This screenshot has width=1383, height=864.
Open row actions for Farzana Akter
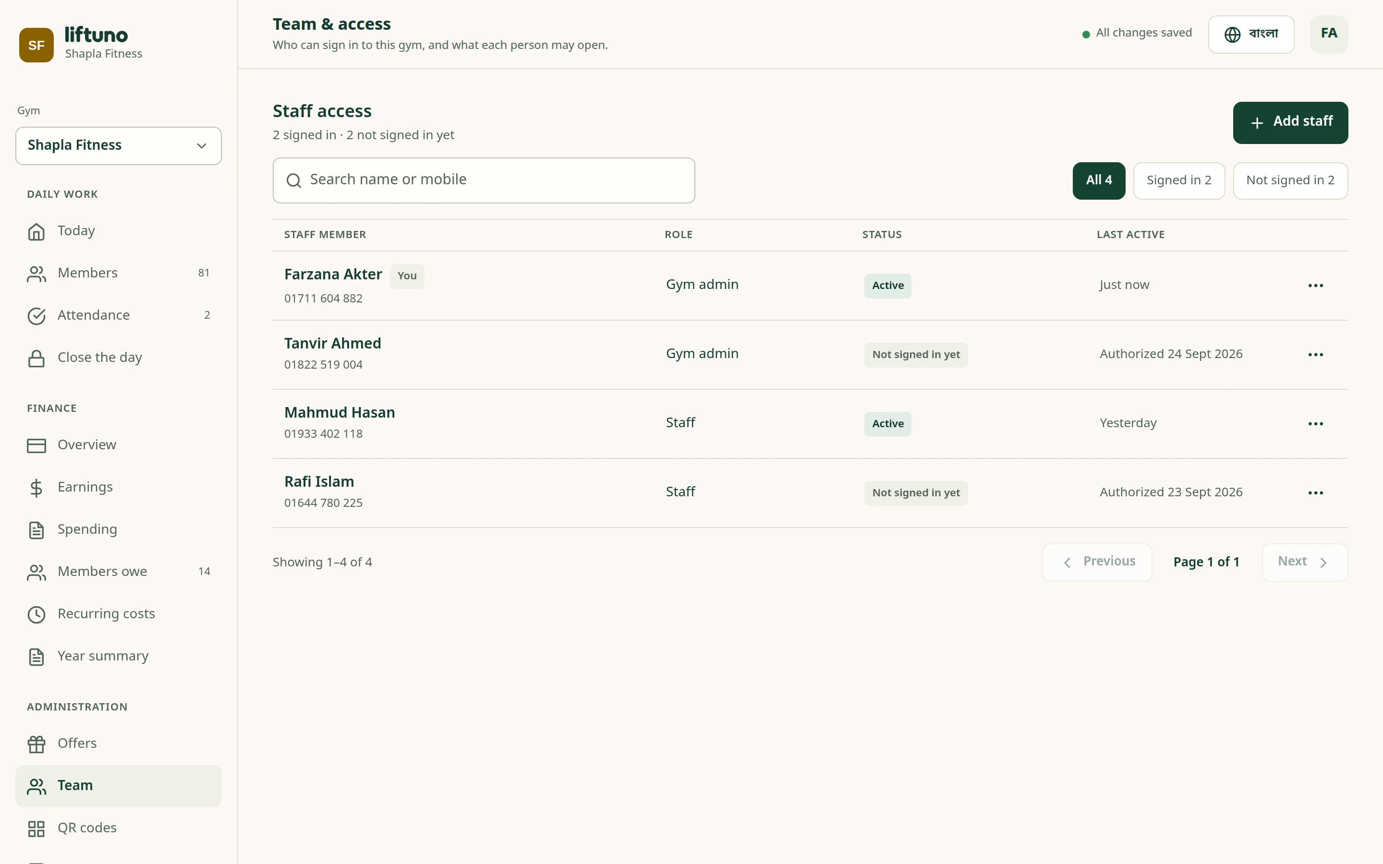(x=1316, y=286)
